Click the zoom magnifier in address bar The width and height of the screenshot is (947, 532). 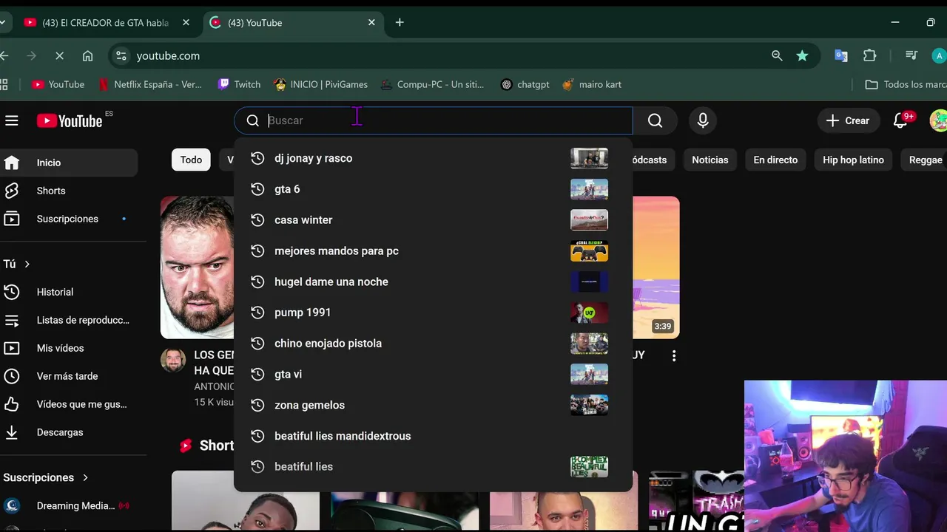pyautogui.click(x=777, y=55)
